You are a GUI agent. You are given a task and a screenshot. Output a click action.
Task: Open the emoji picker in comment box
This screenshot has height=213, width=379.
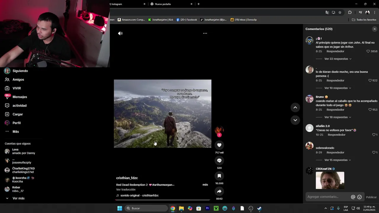click(359, 197)
